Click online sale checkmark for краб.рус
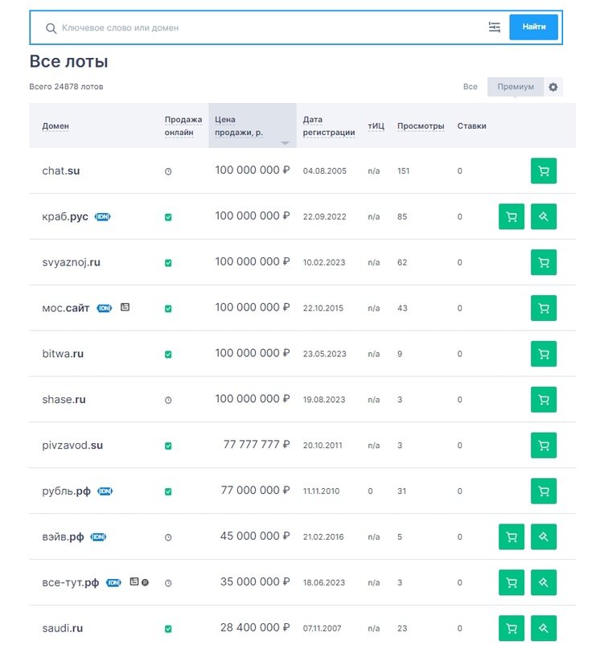This screenshot has width=596, height=649. tap(168, 217)
